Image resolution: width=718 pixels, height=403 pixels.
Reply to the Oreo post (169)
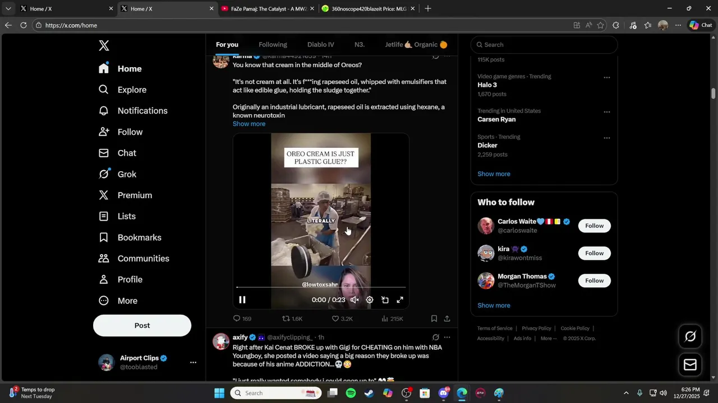point(242,318)
